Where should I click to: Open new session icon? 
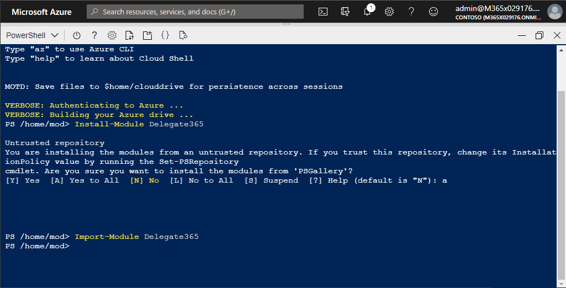click(x=147, y=35)
